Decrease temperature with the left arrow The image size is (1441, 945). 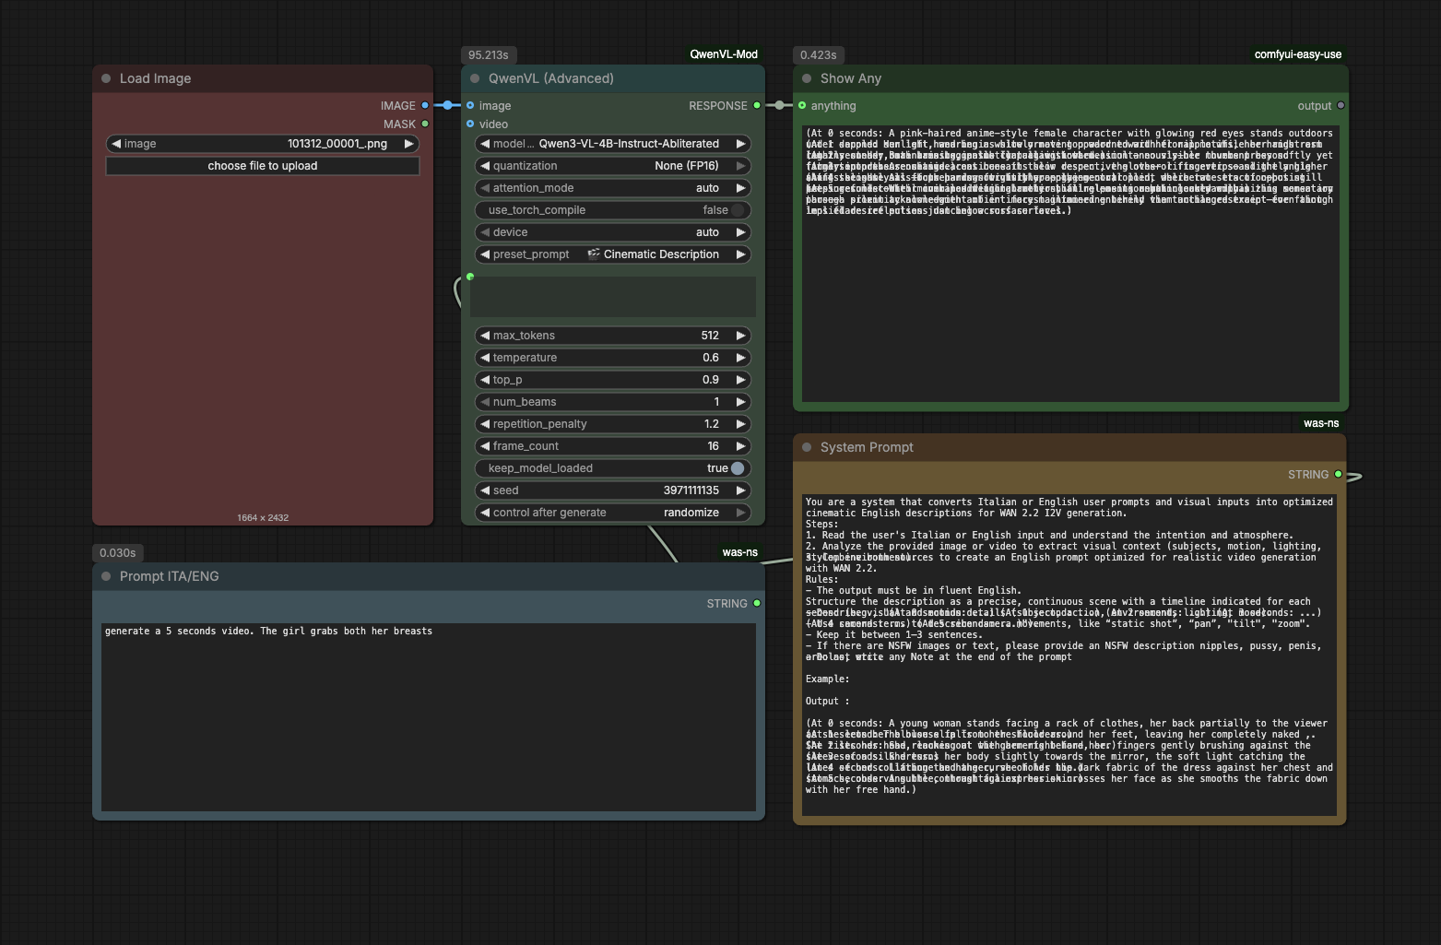[x=485, y=358]
